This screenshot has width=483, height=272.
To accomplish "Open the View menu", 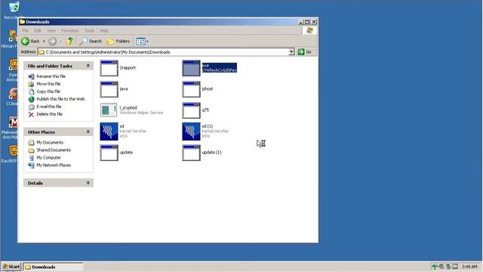I will click(51, 30).
